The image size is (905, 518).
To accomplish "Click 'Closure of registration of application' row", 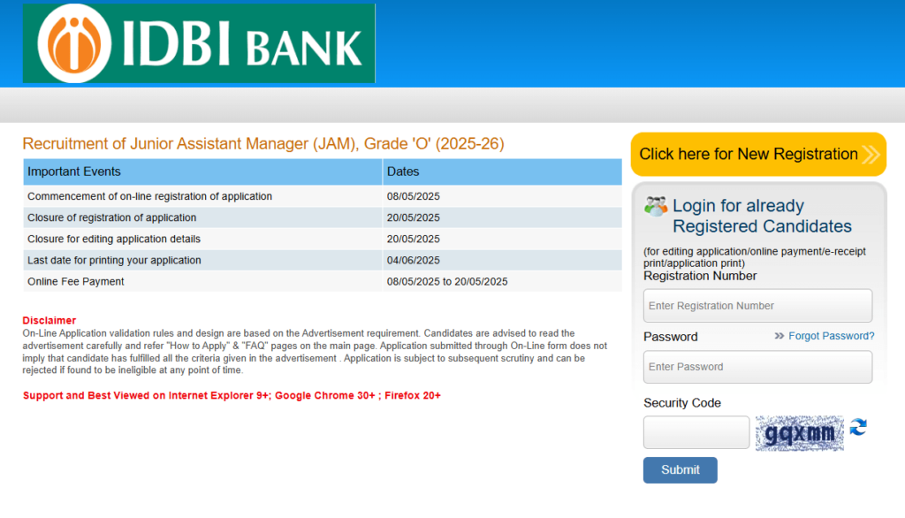I will (322, 217).
